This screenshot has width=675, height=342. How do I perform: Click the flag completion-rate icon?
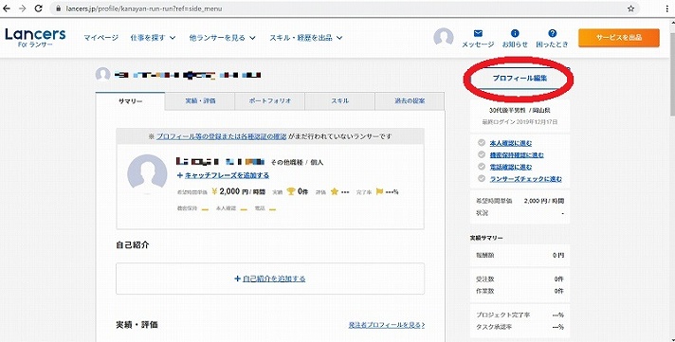coord(379,191)
